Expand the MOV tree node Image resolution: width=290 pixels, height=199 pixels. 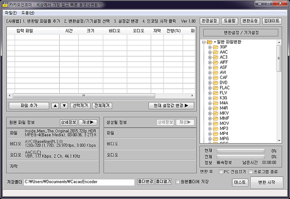point(210,123)
